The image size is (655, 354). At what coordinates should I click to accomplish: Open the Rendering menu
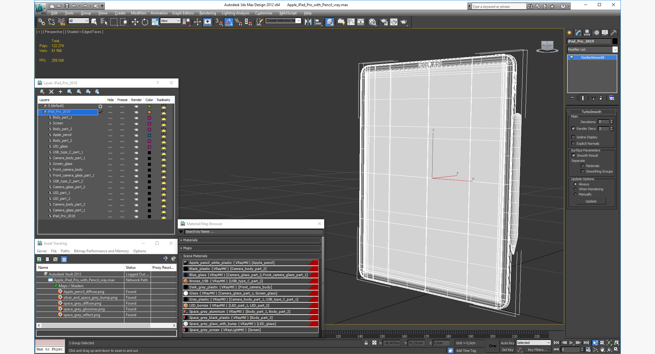coord(207,13)
